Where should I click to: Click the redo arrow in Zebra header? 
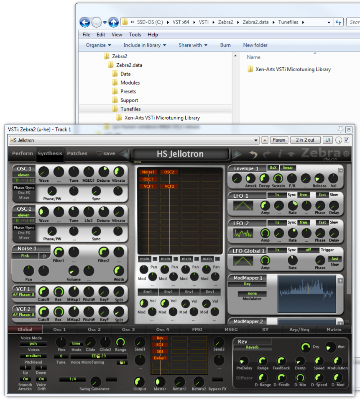267,154
